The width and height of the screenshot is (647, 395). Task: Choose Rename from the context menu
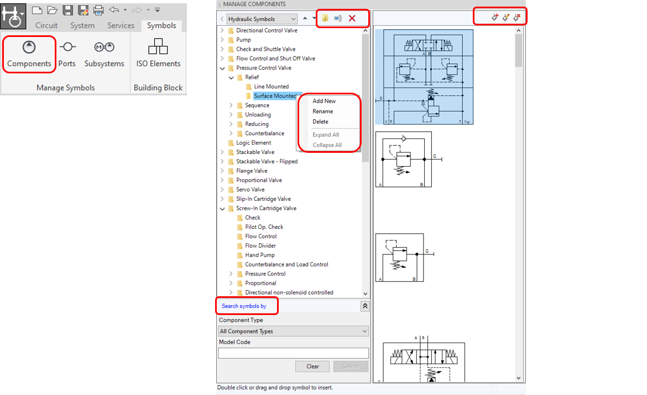click(322, 111)
